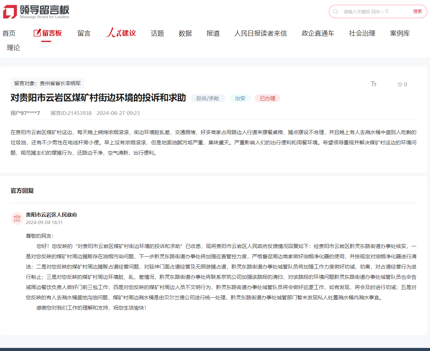
Task: Click the star favorite icon showing 0
Action: [401, 84]
